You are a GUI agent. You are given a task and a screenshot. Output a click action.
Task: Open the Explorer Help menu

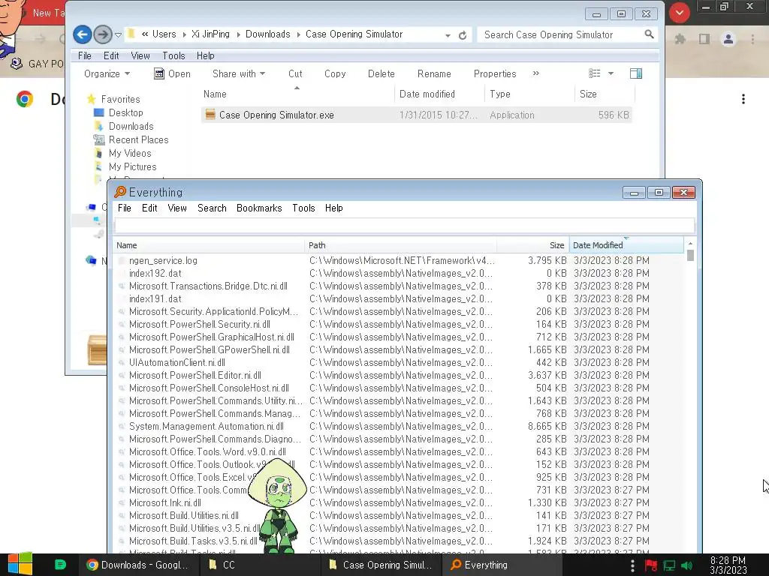tap(205, 55)
